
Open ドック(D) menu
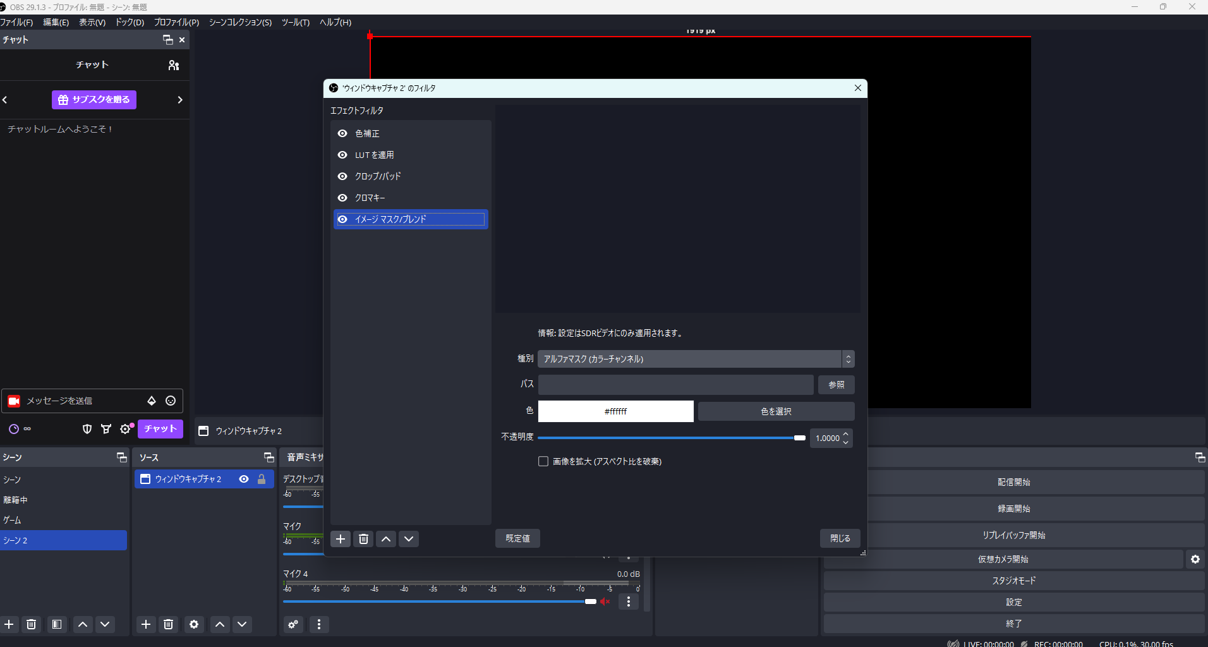(x=130, y=22)
